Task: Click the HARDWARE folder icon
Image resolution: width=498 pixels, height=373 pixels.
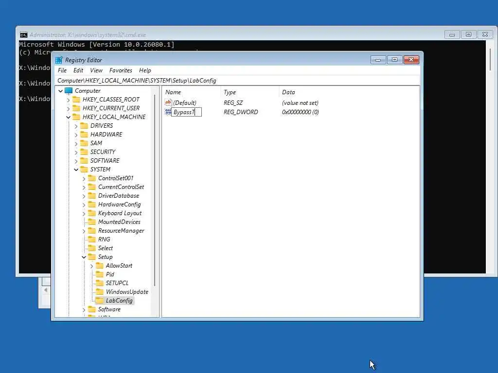Action: [84, 135]
